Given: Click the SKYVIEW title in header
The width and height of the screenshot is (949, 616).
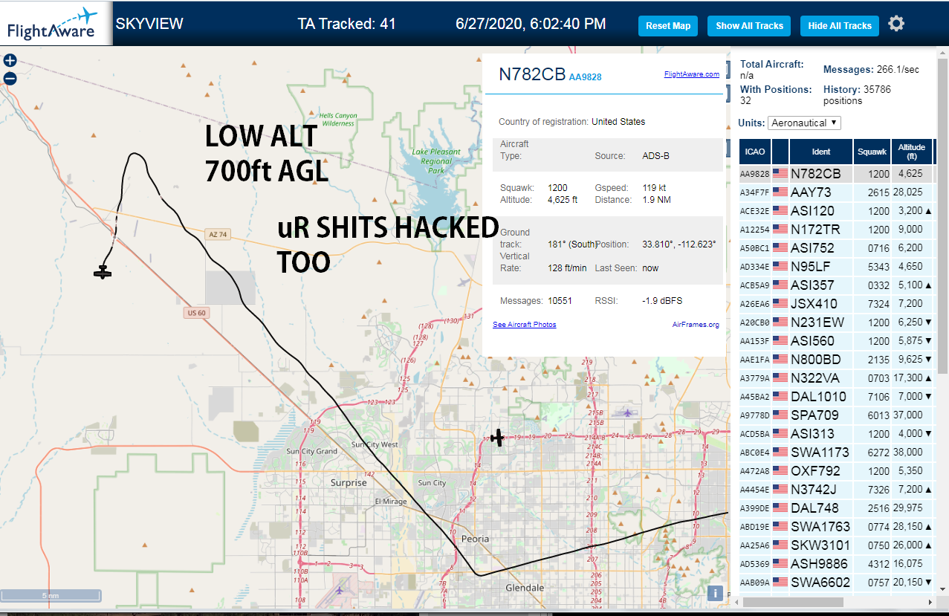Looking at the screenshot, I should coord(149,24).
